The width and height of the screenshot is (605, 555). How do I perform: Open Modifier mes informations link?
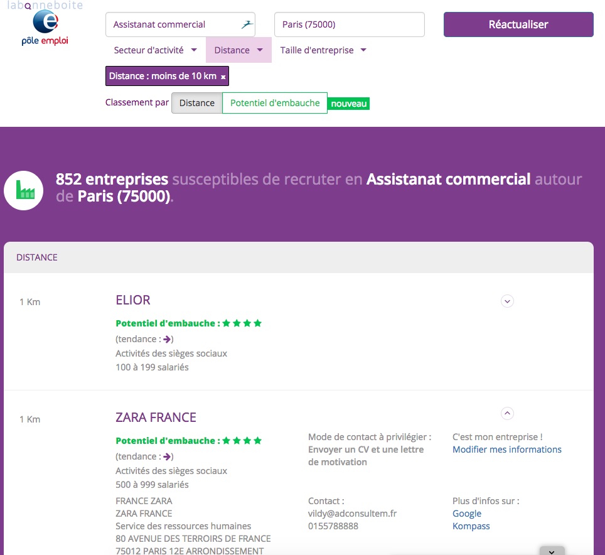pyautogui.click(x=506, y=450)
